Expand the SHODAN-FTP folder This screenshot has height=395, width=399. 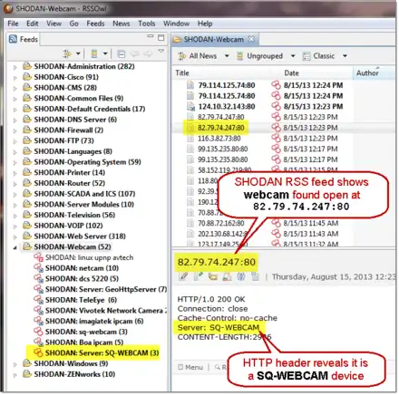(15, 141)
